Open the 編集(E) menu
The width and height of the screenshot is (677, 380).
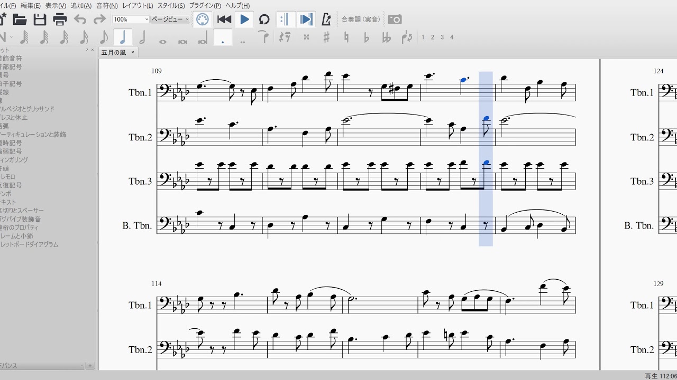click(30, 6)
